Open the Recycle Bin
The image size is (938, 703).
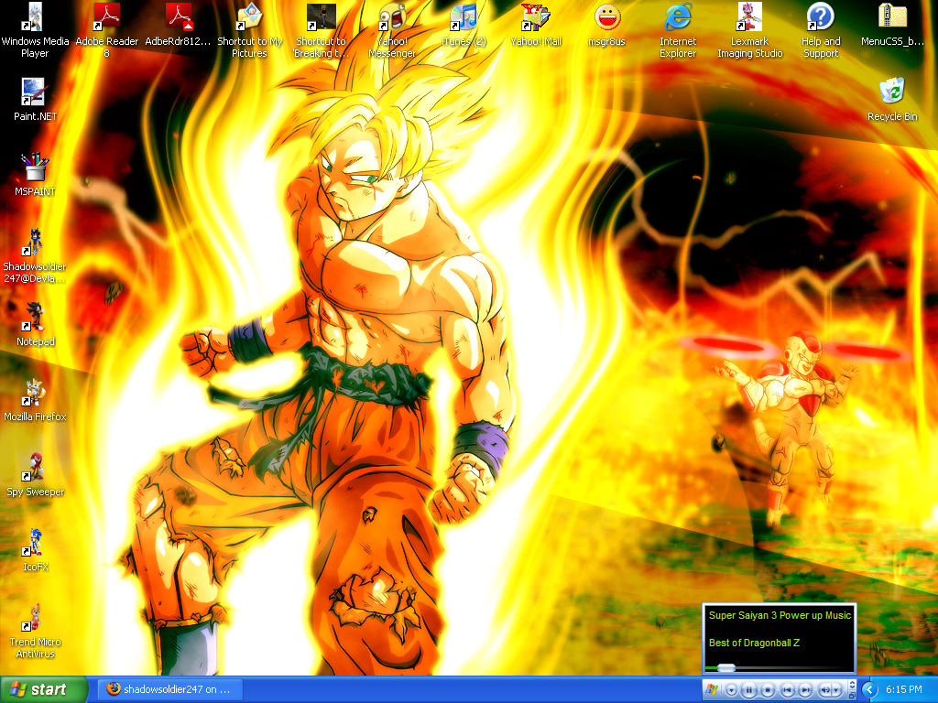[892, 99]
